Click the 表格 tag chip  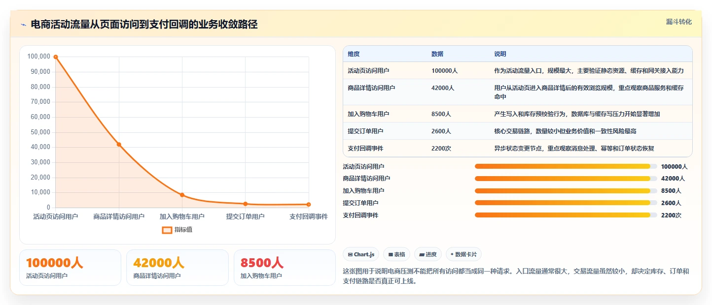click(396, 254)
